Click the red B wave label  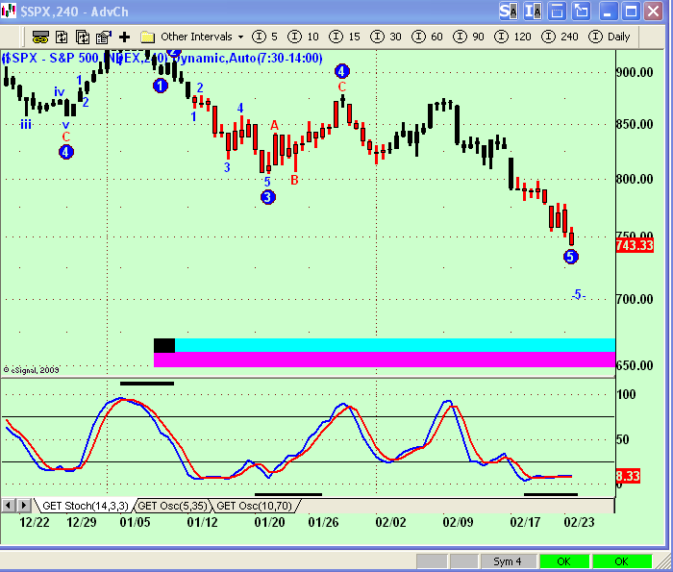[294, 180]
